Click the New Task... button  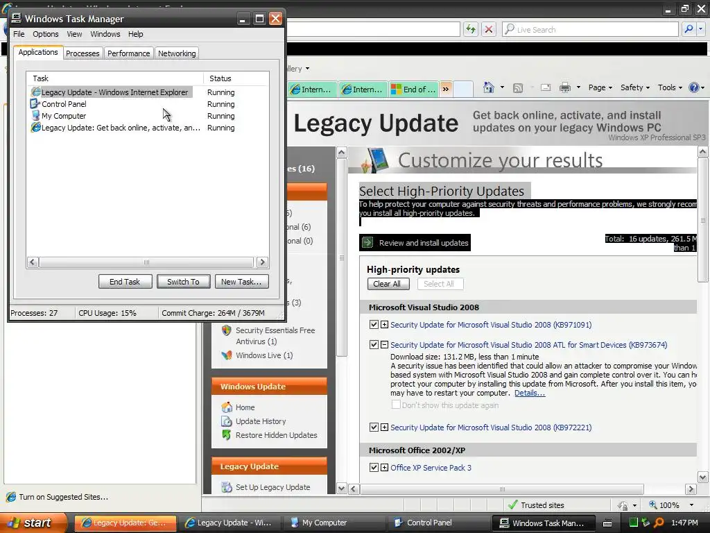coord(241,282)
